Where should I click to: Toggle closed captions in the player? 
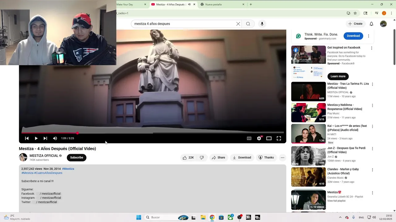pos(249,138)
